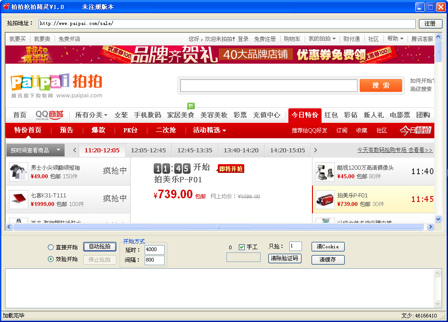Click horizontal scrollbar left arrow

(9, 226)
